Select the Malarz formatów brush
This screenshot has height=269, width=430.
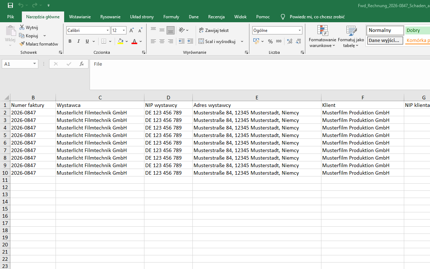point(39,44)
